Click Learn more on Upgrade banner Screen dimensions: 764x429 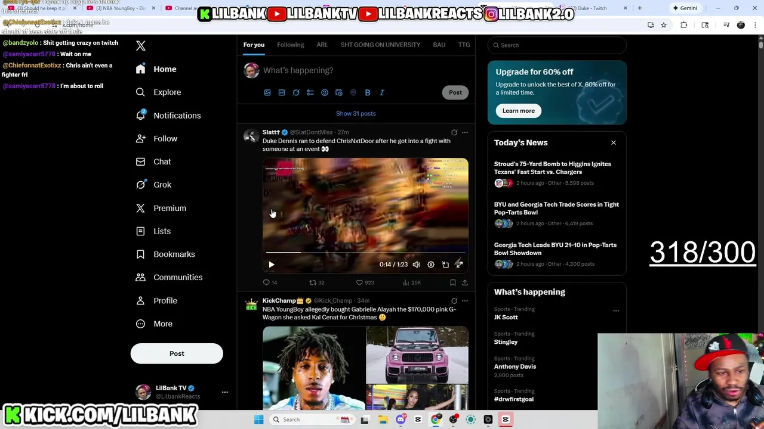coord(518,111)
